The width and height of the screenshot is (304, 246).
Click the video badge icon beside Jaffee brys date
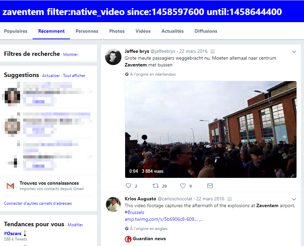point(213,51)
